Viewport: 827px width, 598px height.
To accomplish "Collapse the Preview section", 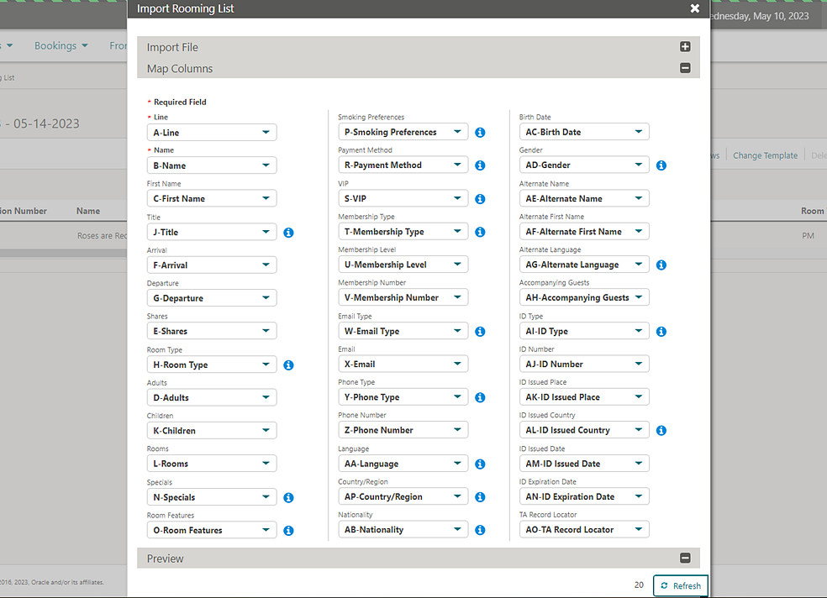I will point(685,559).
